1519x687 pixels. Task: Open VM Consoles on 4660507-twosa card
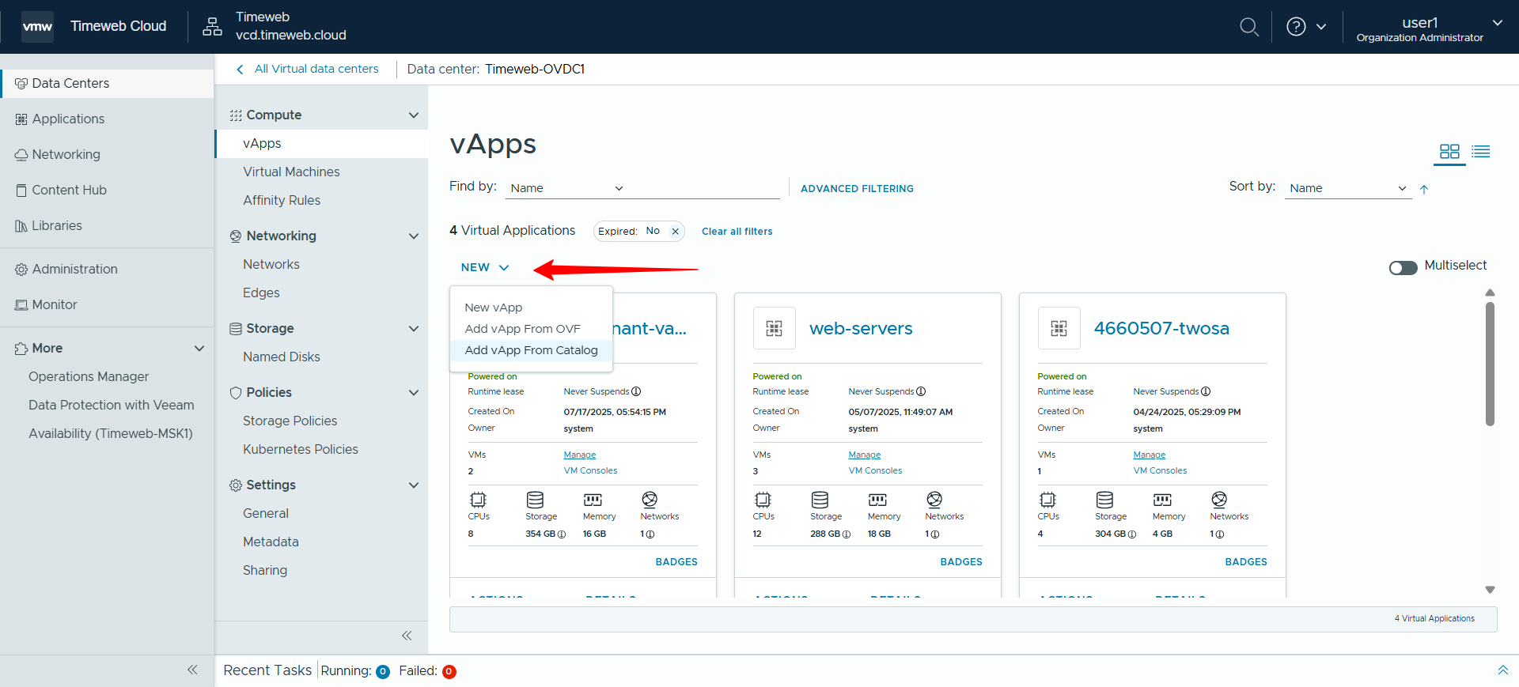click(1160, 470)
